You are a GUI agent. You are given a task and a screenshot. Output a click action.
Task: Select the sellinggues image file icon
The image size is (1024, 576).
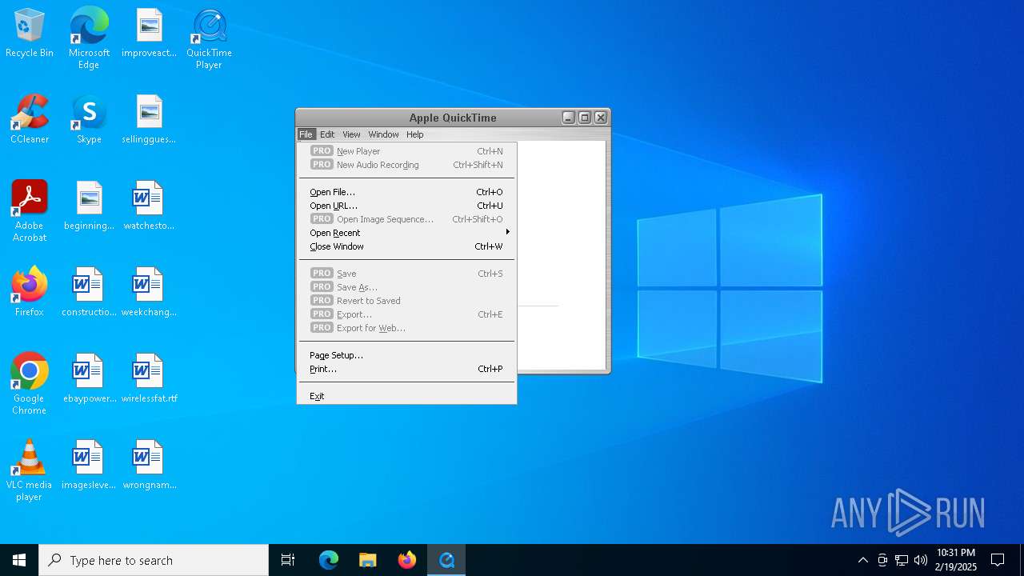click(x=149, y=120)
